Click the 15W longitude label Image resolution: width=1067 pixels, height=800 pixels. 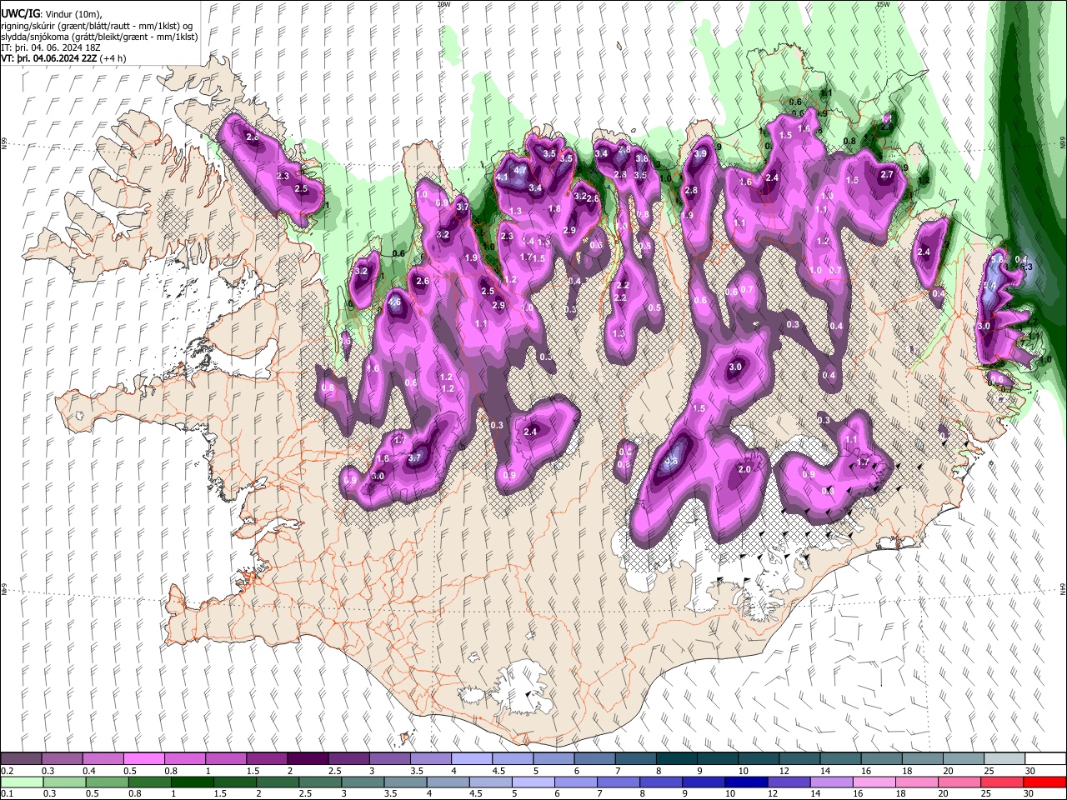(x=883, y=4)
